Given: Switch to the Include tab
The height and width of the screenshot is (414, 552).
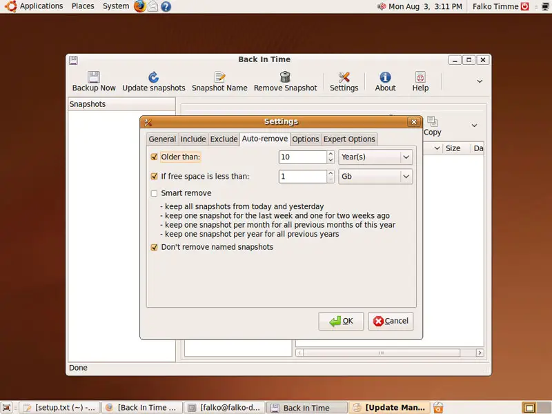Looking at the screenshot, I should pos(193,139).
